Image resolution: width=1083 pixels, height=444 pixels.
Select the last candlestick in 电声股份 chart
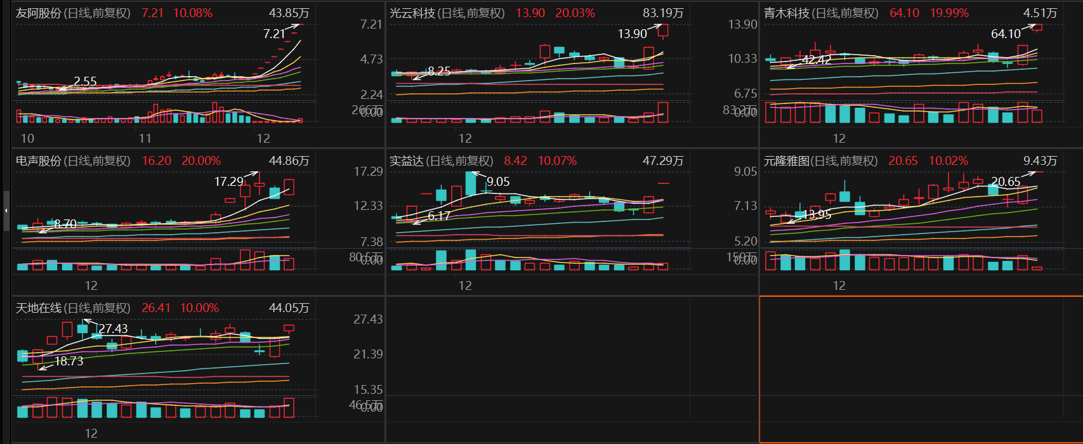pyautogui.click(x=289, y=187)
